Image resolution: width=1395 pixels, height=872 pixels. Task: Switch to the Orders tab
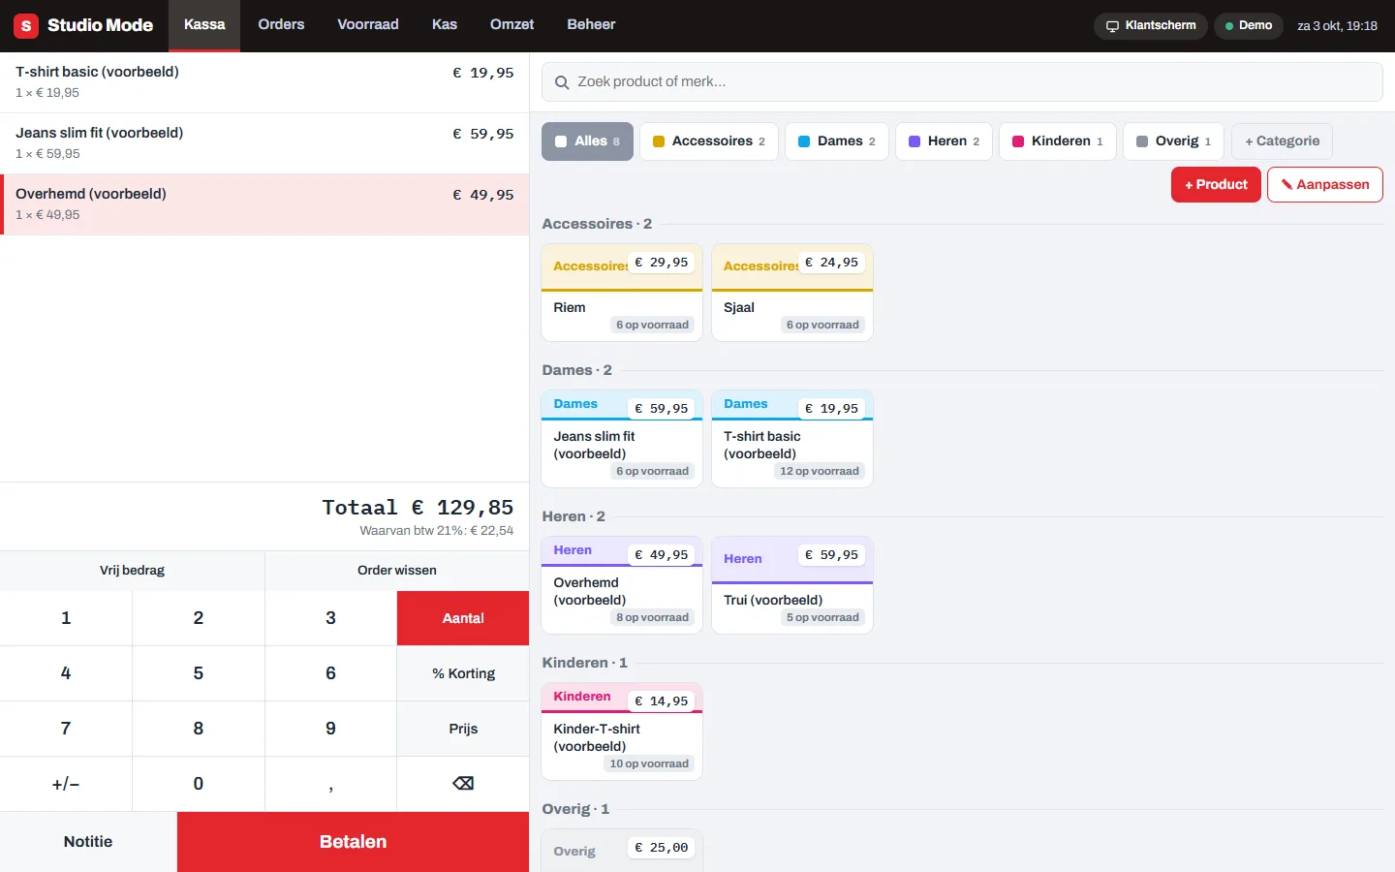tap(281, 25)
